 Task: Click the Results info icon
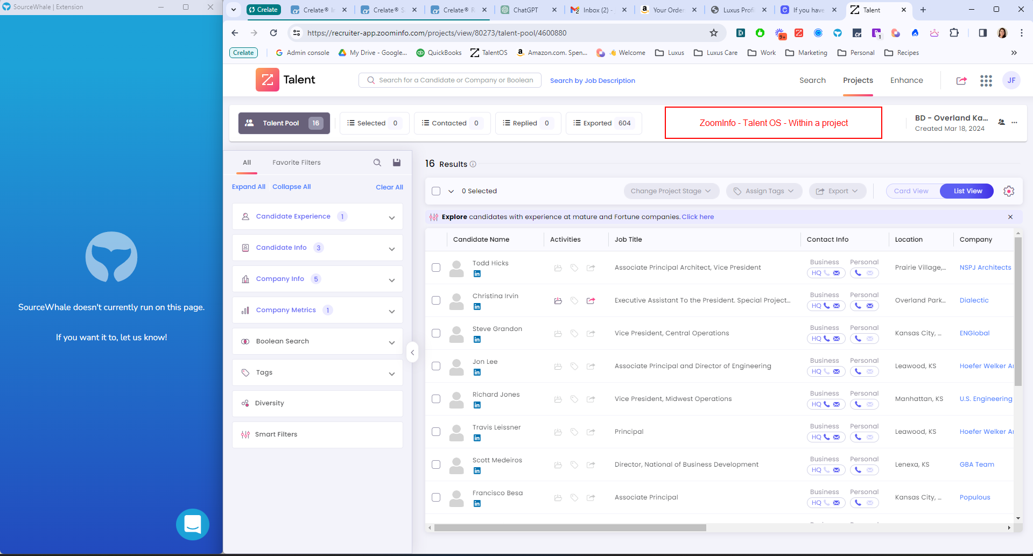[x=473, y=164]
